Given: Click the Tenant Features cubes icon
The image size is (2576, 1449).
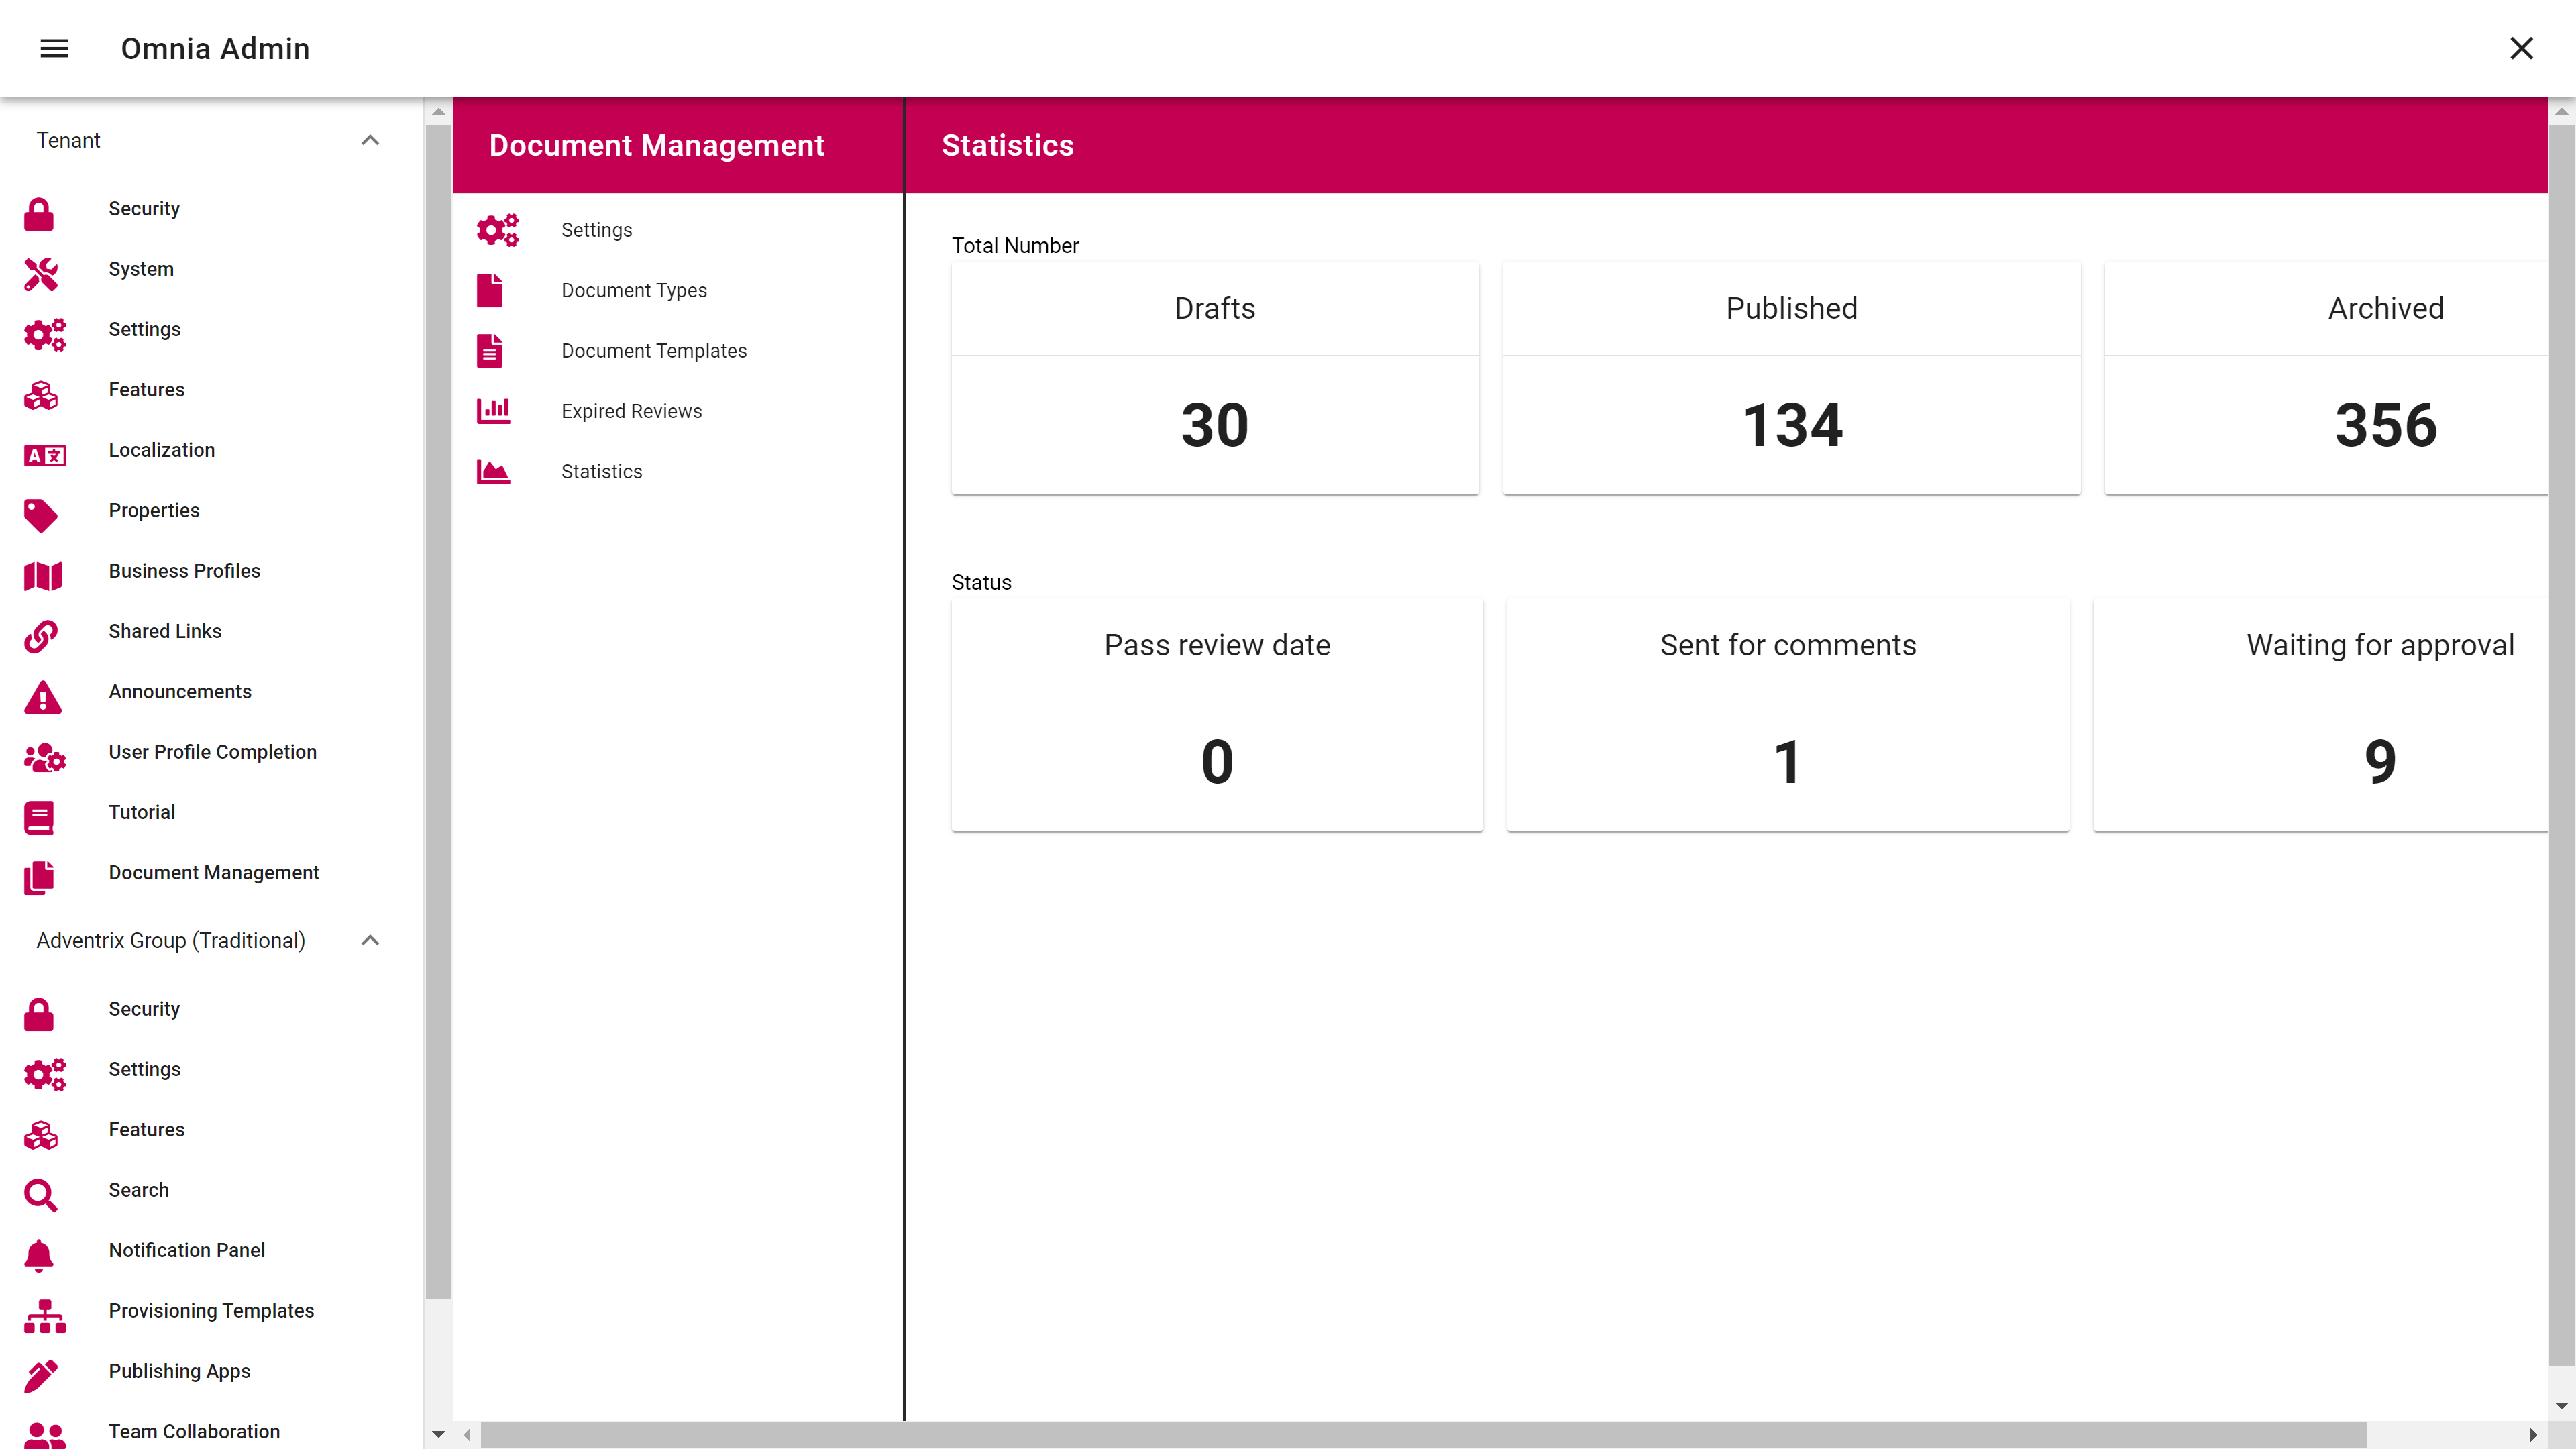Looking at the screenshot, I should tap(41, 395).
